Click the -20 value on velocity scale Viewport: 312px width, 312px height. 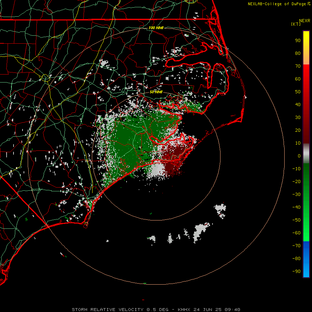click(x=296, y=182)
